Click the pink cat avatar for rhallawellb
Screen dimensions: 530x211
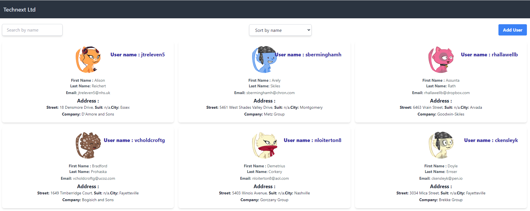coord(441,60)
